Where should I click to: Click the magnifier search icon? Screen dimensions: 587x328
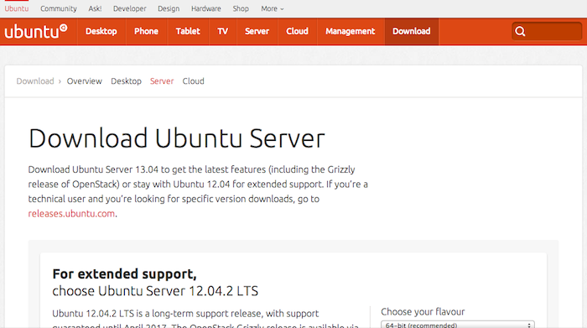[520, 31]
